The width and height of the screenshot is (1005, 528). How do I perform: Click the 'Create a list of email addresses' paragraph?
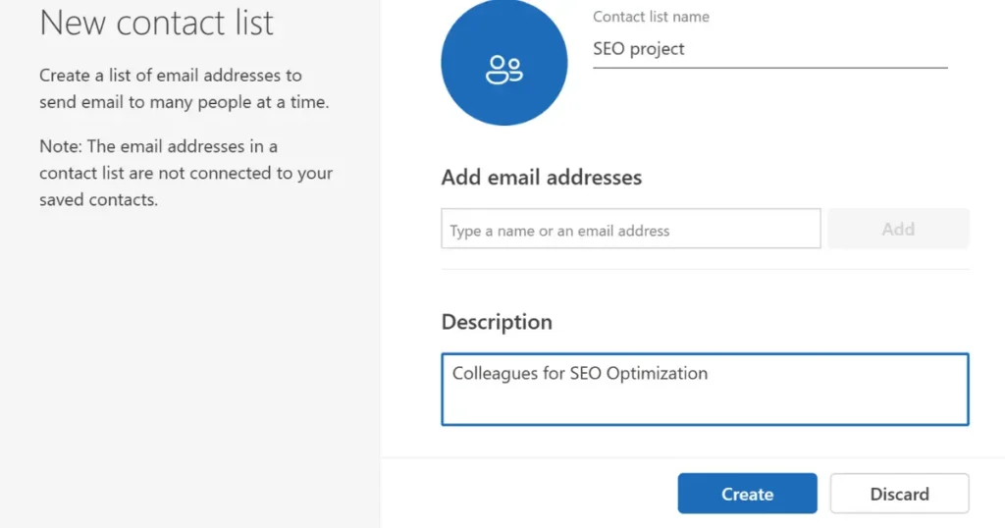point(184,88)
